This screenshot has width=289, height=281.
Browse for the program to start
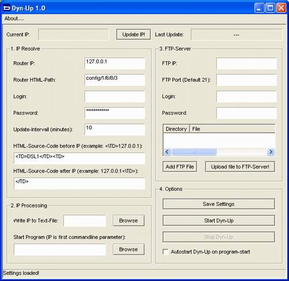click(x=128, y=249)
